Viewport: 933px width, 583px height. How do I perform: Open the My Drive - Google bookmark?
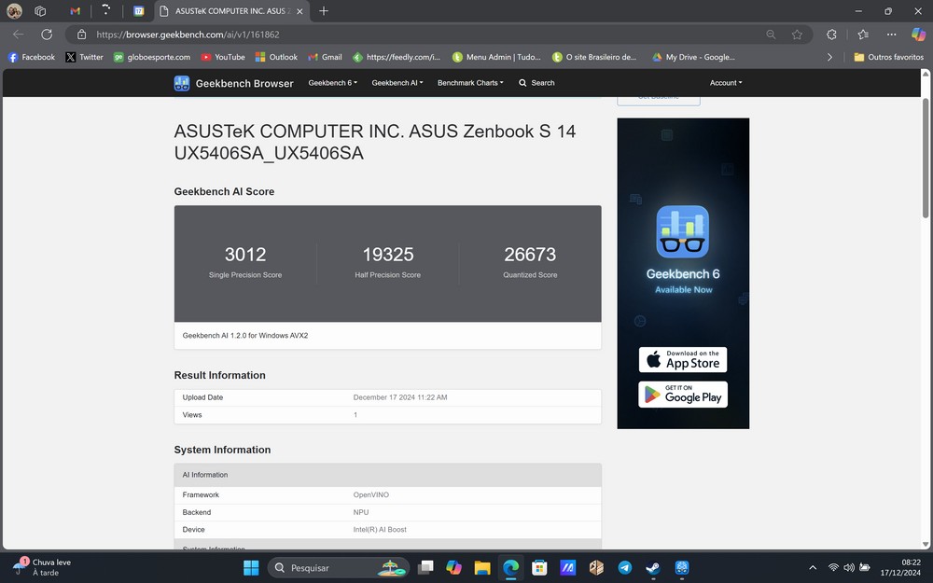coord(693,57)
